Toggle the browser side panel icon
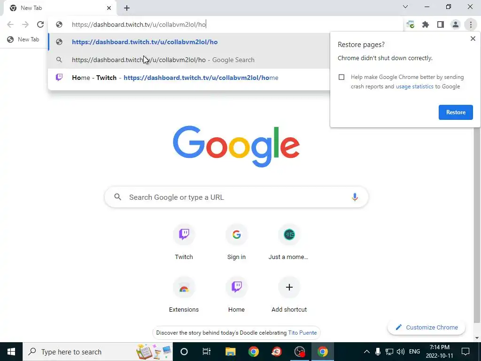The height and width of the screenshot is (361, 481). 441,24
